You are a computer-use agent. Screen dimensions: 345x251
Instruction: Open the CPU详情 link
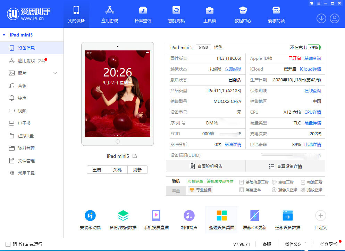click(313, 112)
